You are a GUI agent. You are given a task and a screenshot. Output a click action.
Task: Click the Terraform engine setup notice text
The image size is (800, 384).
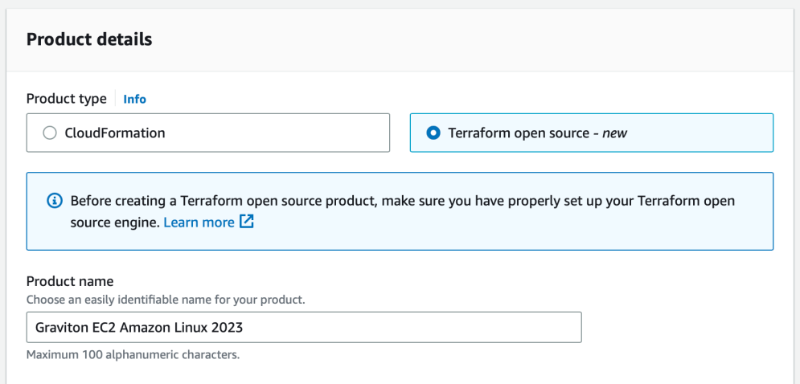click(402, 201)
